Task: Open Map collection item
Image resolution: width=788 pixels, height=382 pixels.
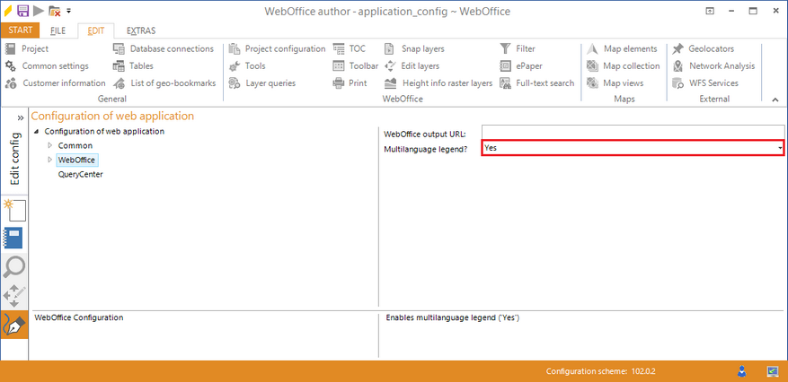Action: pyautogui.click(x=624, y=65)
